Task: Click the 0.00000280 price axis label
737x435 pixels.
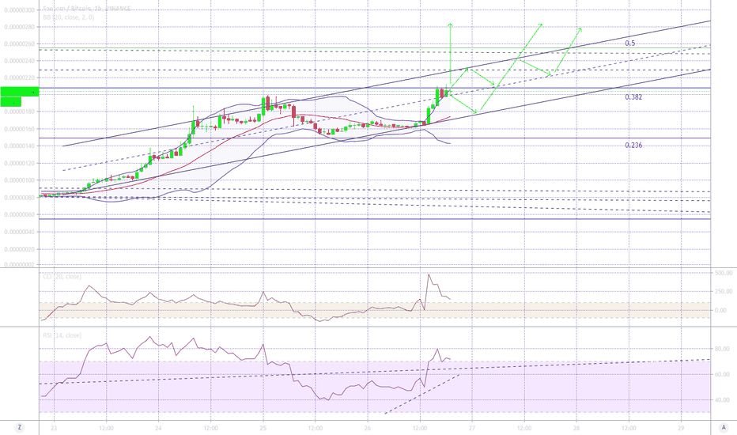Action: click(x=19, y=27)
